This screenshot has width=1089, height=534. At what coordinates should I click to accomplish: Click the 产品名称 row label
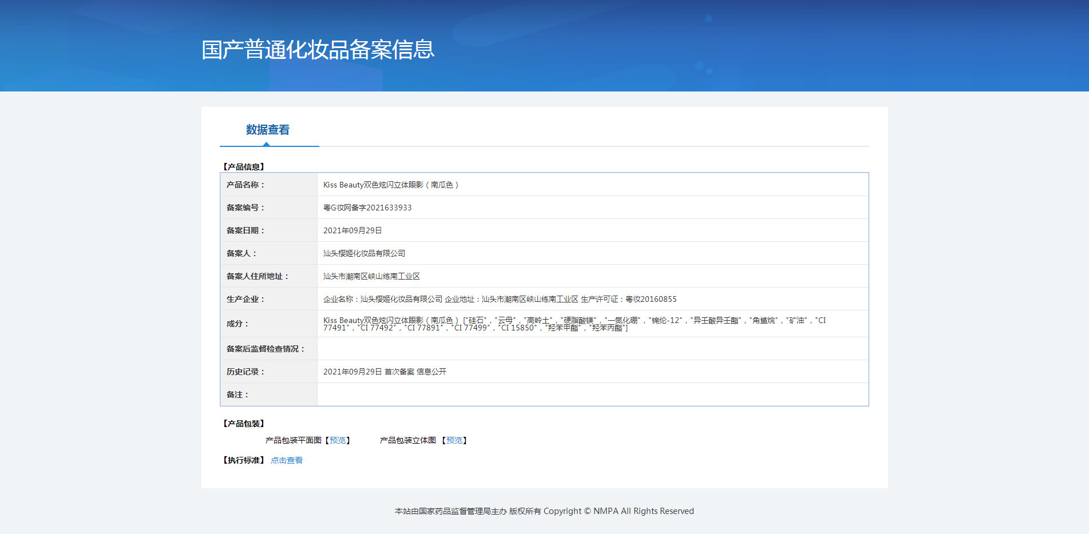coord(245,185)
